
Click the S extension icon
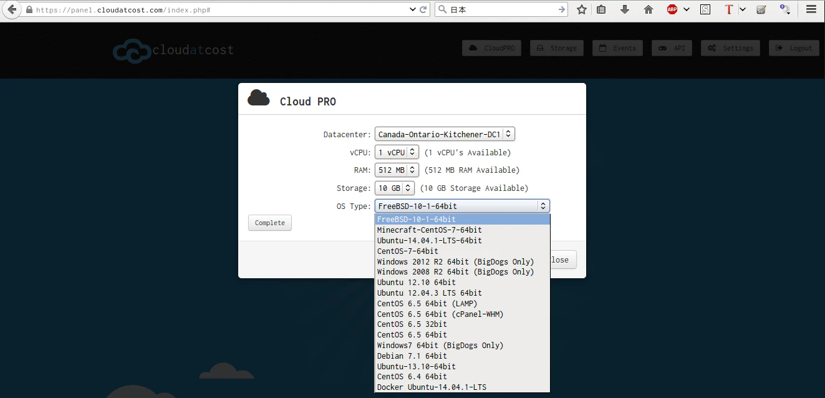pyautogui.click(x=705, y=10)
